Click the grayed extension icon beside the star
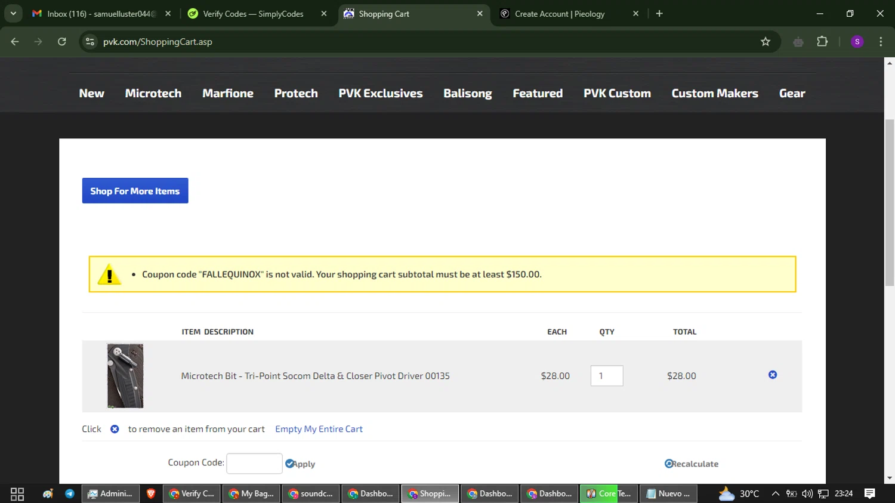 click(798, 42)
